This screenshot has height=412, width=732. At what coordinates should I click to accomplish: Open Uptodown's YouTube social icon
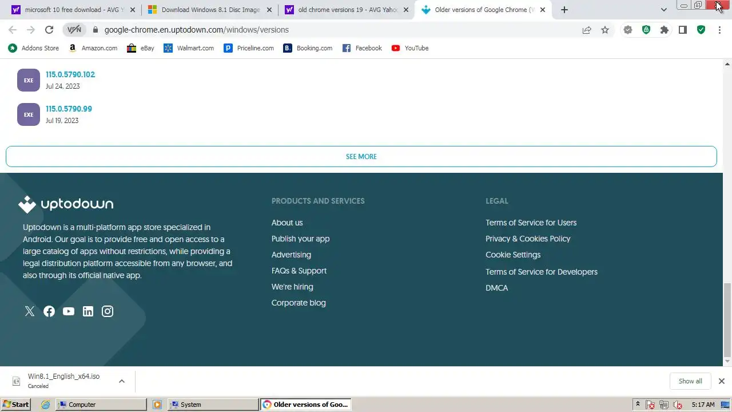[x=69, y=311]
